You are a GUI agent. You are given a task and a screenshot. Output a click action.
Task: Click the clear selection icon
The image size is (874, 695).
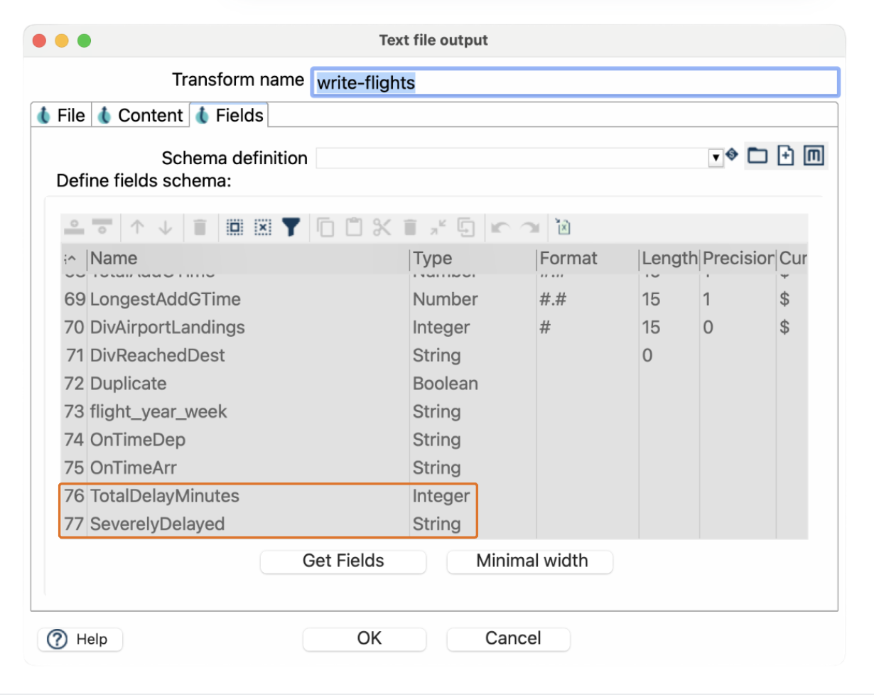click(263, 227)
